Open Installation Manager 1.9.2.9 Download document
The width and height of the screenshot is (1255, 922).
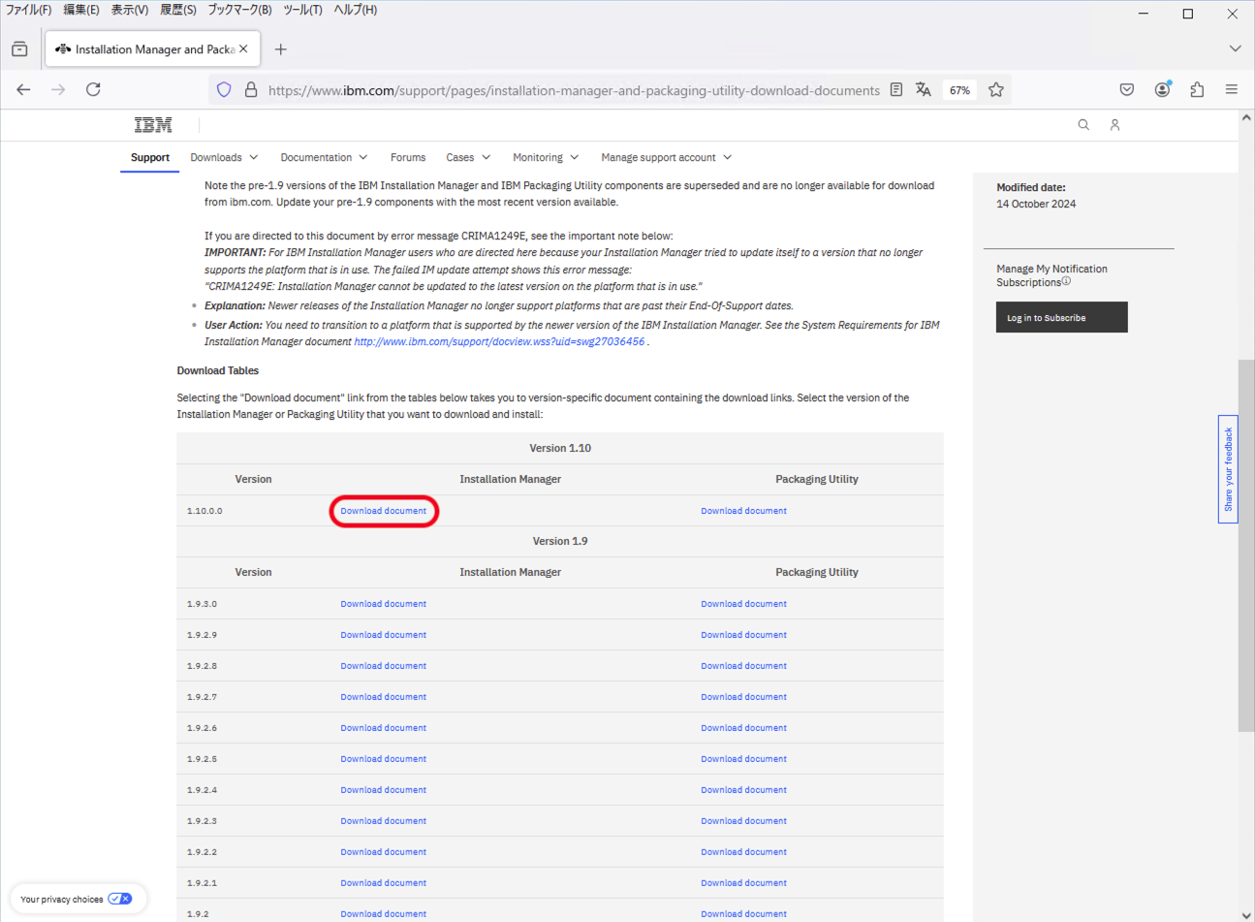383,635
